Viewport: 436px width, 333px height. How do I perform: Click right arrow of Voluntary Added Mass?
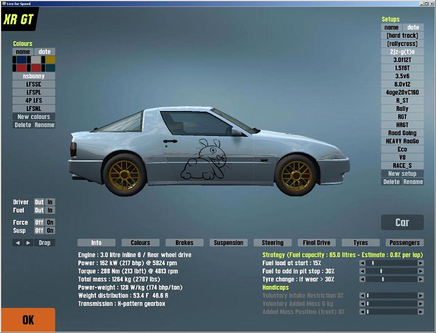point(420,304)
